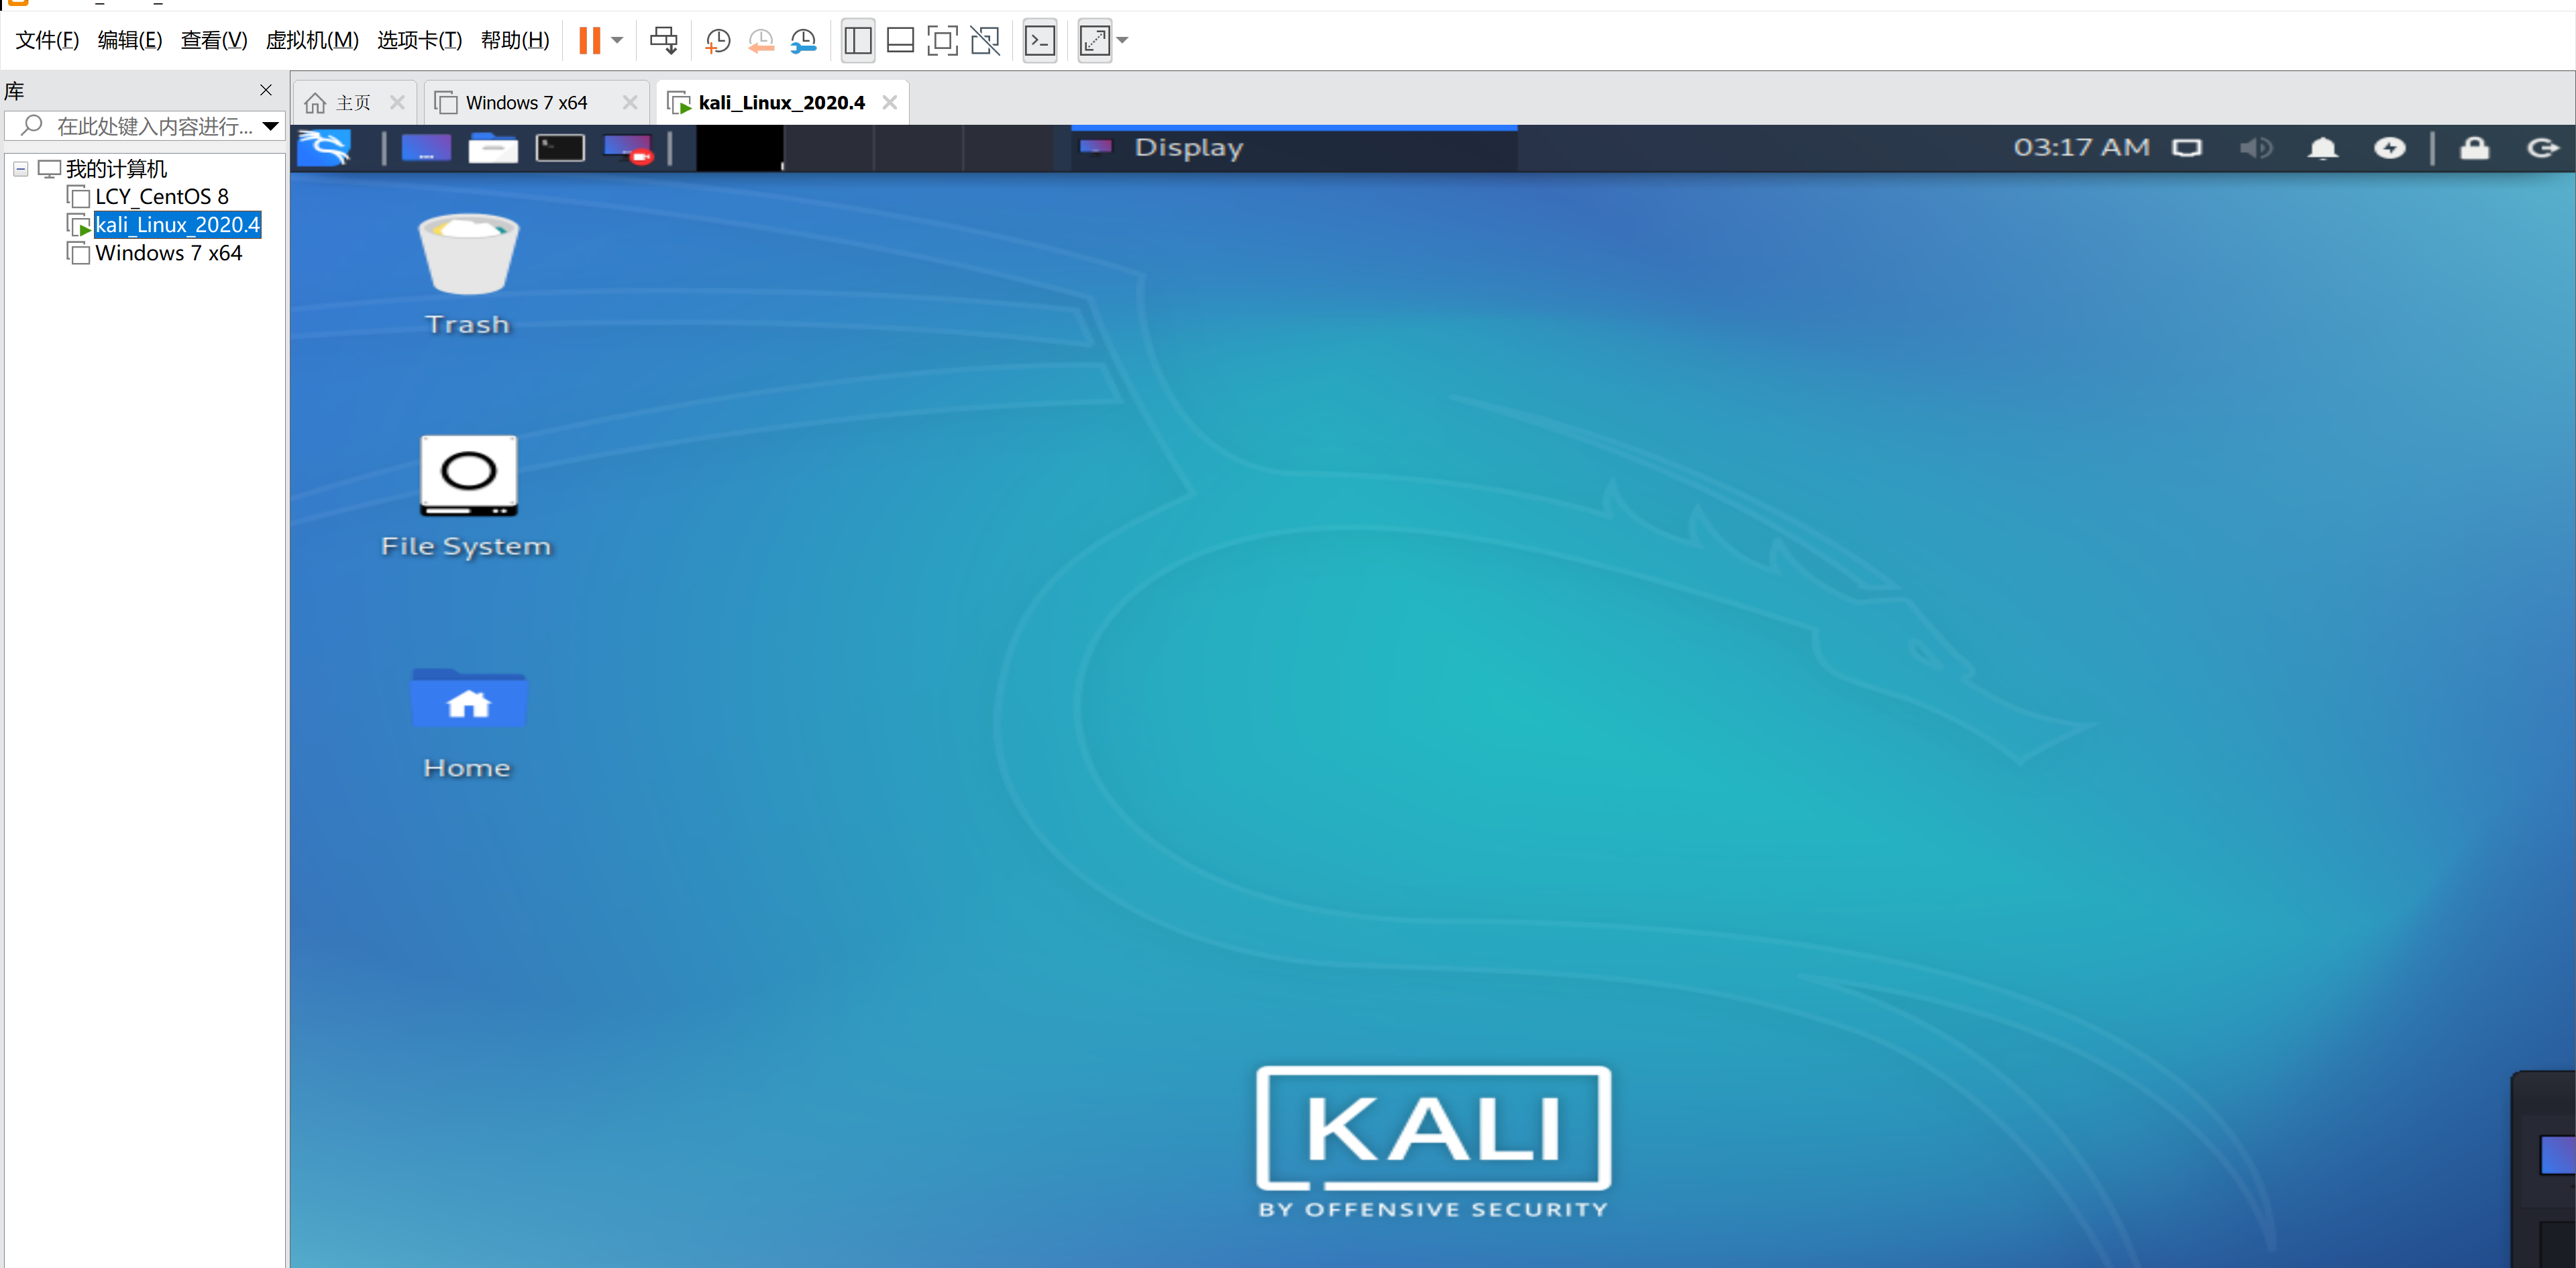2576x1268 pixels.
Task: Open the 虚拟机(M) menu
Action: [x=311, y=41]
